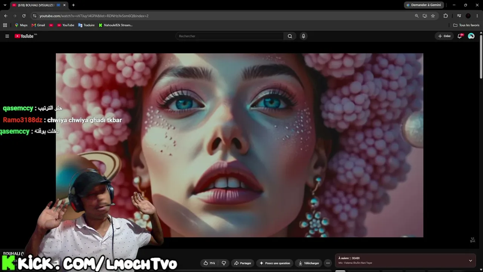483x272 pixels.
Task: Close the BOUHALI YouTube tab
Action: pos(64,5)
